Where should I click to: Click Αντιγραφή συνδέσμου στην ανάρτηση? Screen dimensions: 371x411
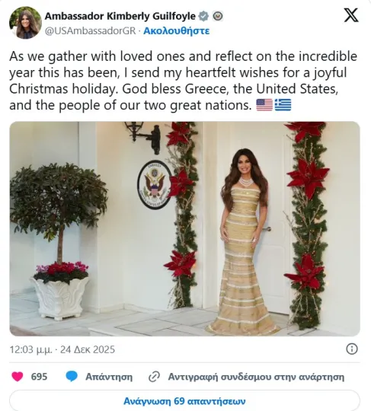[256, 377]
